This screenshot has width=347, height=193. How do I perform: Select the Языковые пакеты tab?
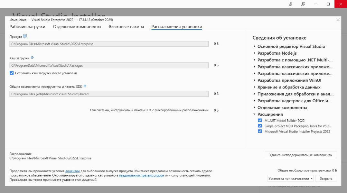point(126,26)
